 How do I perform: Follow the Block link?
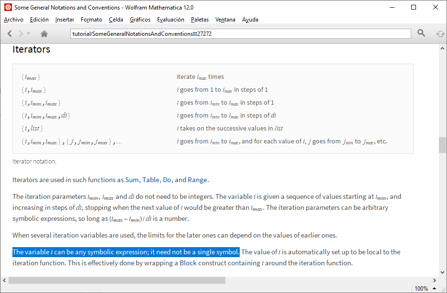[x=188, y=263]
